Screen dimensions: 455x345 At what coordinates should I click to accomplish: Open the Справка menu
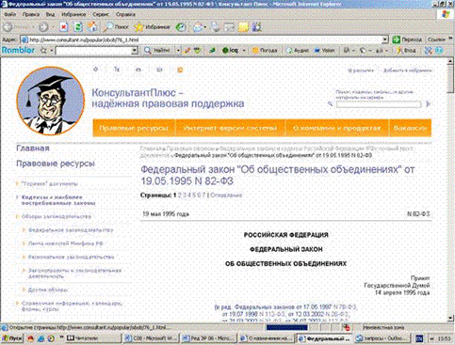point(125,14)
